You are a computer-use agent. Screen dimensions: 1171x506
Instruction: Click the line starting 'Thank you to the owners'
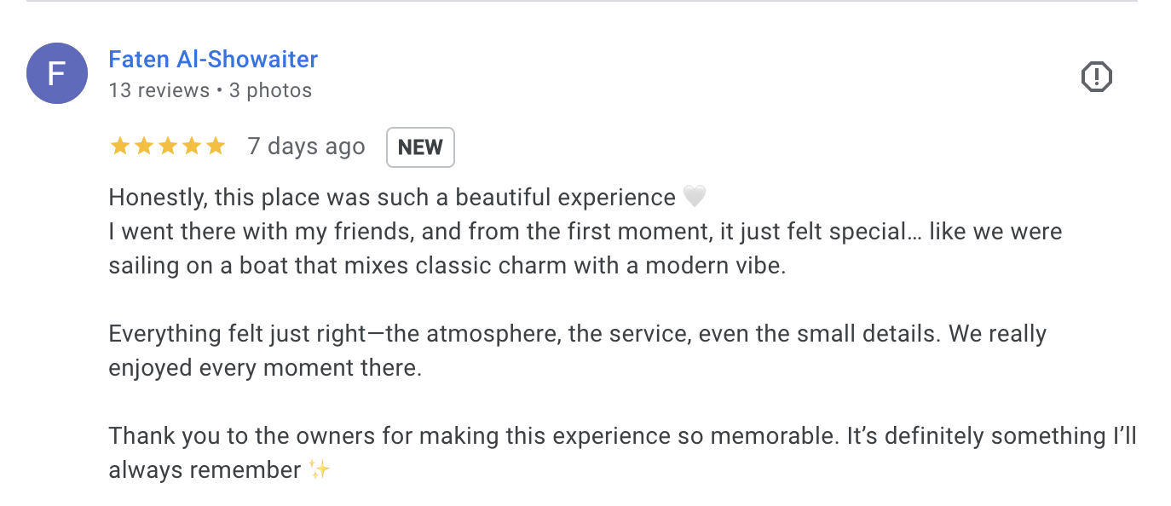point(623,436)
